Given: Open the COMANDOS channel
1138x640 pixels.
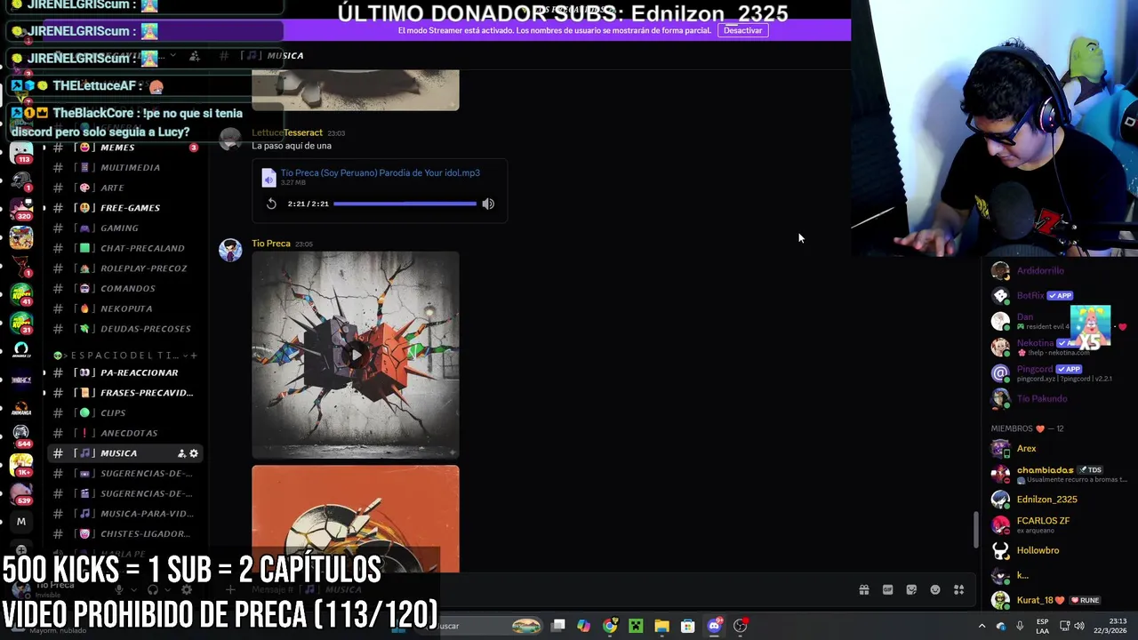Looking at the screenshot, I should point(124,288).
